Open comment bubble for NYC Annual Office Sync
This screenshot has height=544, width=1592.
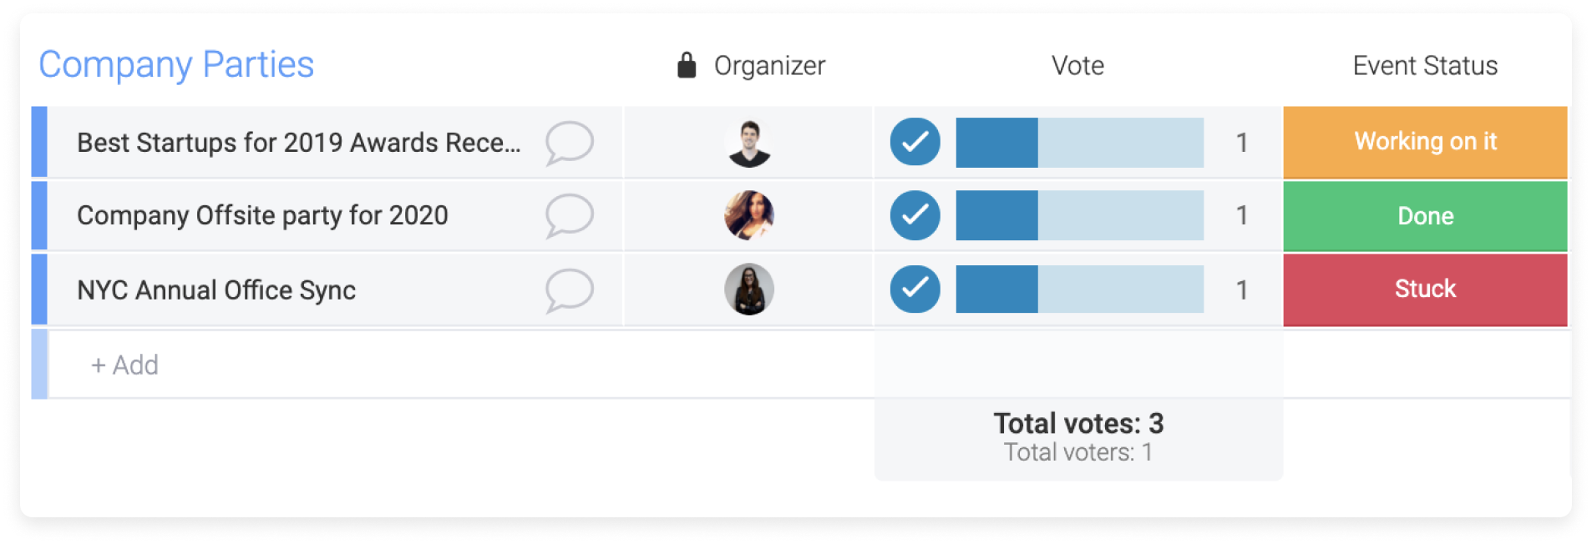[569, 290]
